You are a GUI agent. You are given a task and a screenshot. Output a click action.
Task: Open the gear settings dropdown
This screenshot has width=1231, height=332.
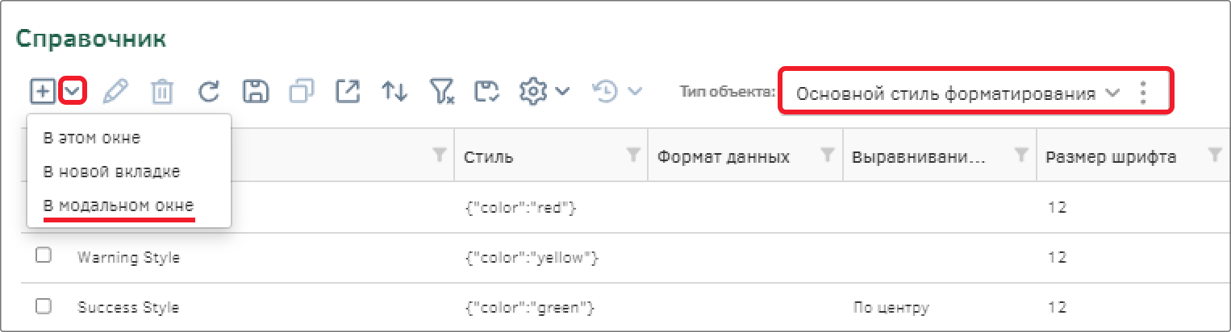(545, 92)
